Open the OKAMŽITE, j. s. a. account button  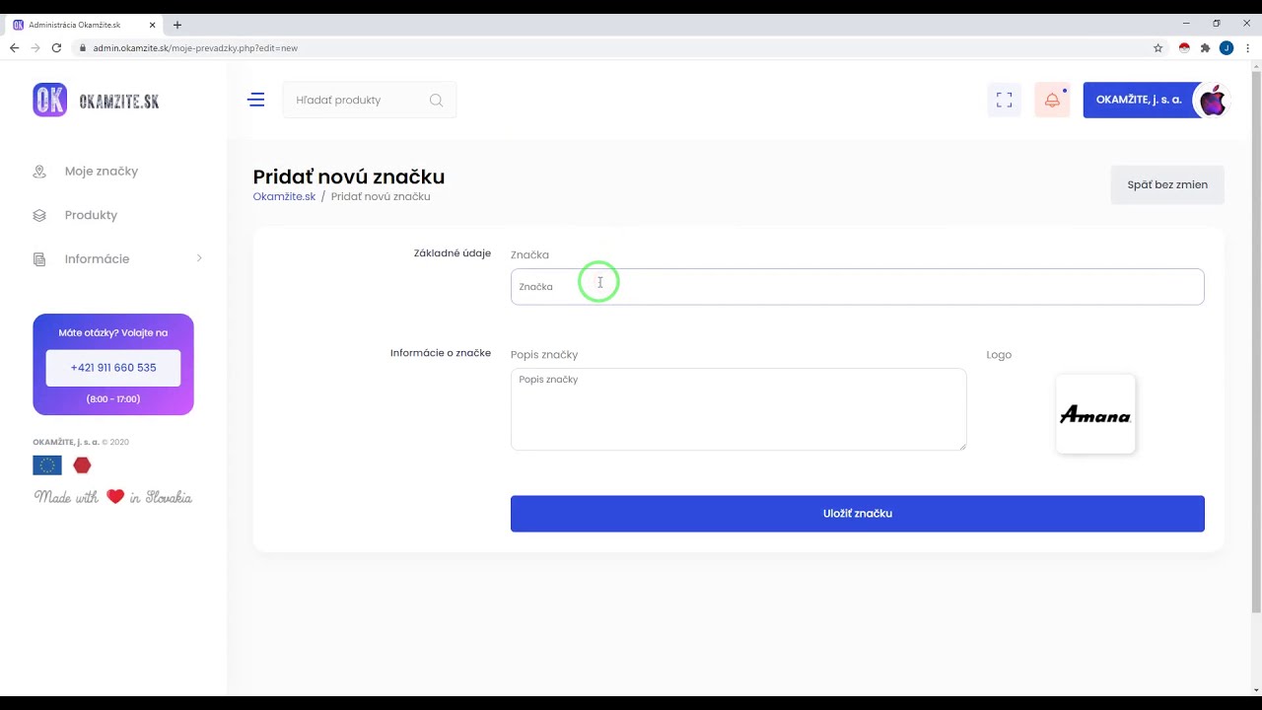click(1156, 100)
